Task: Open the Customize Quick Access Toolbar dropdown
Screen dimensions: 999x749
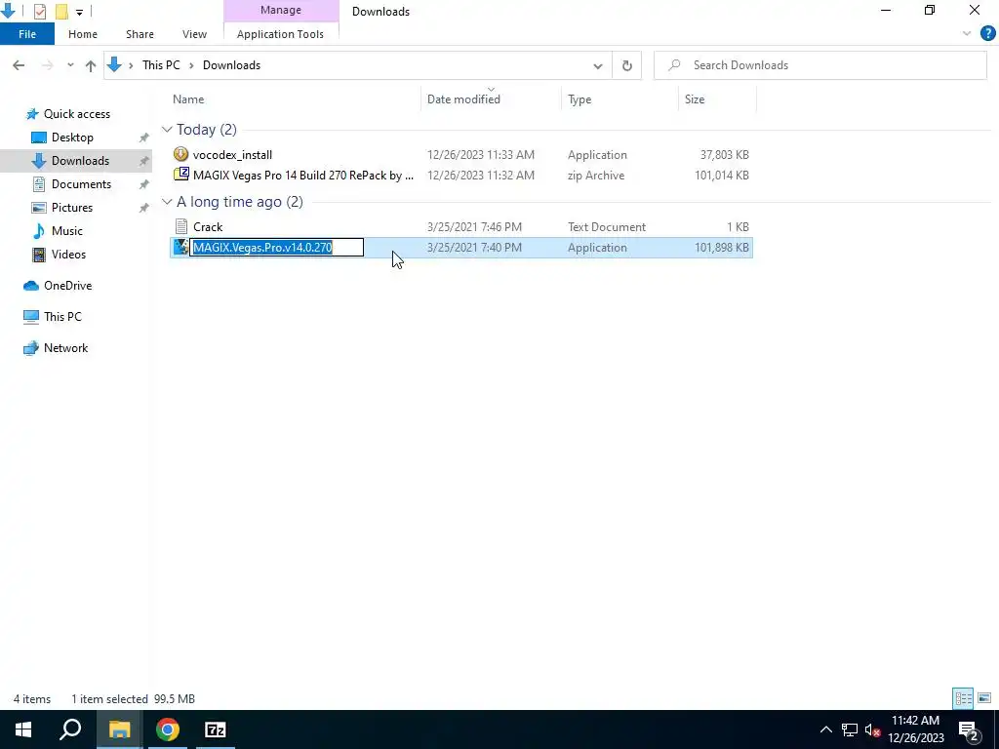Action: pyautogui.click(x=79, y=12)
